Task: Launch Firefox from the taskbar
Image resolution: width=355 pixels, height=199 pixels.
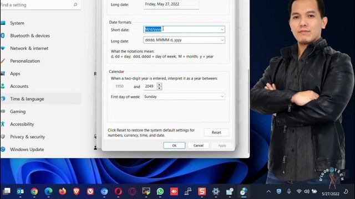Action: click(x=63, y=191)
